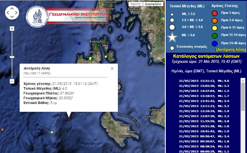
Task: Pan the map right with arrow control
Action: tap(16, 12)
